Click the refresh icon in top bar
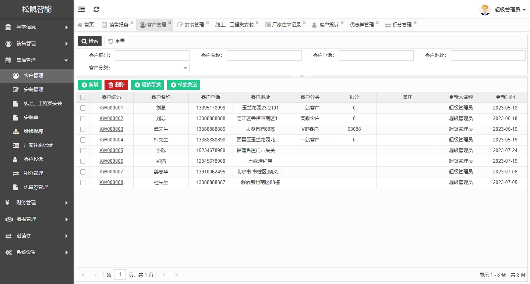Image resolution: width=530 pixels, height=284 pixels. (96, 10)
